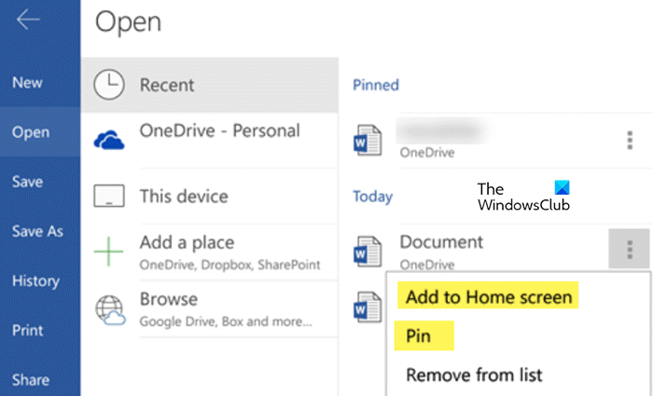The height and width of the screenshot is (396, 653).
Task: Click the Recent clock icon
Action: click(x=110, y=85)
